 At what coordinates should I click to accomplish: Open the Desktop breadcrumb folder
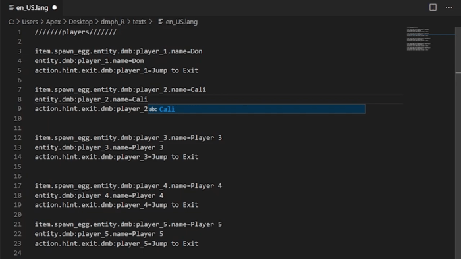coord(80,22)
